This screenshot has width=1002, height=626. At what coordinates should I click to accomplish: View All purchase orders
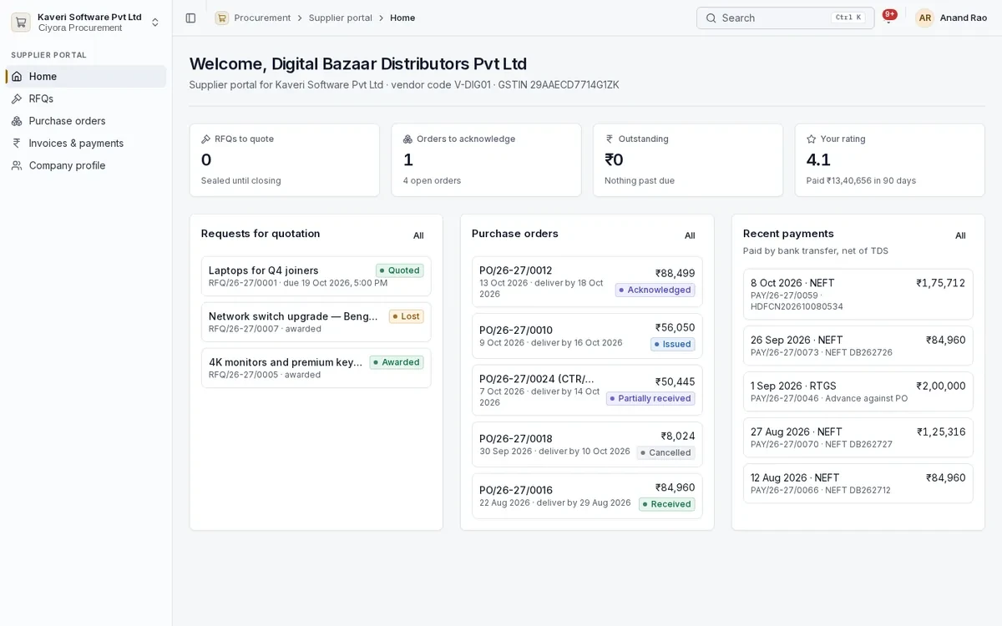tap(690, 235)
